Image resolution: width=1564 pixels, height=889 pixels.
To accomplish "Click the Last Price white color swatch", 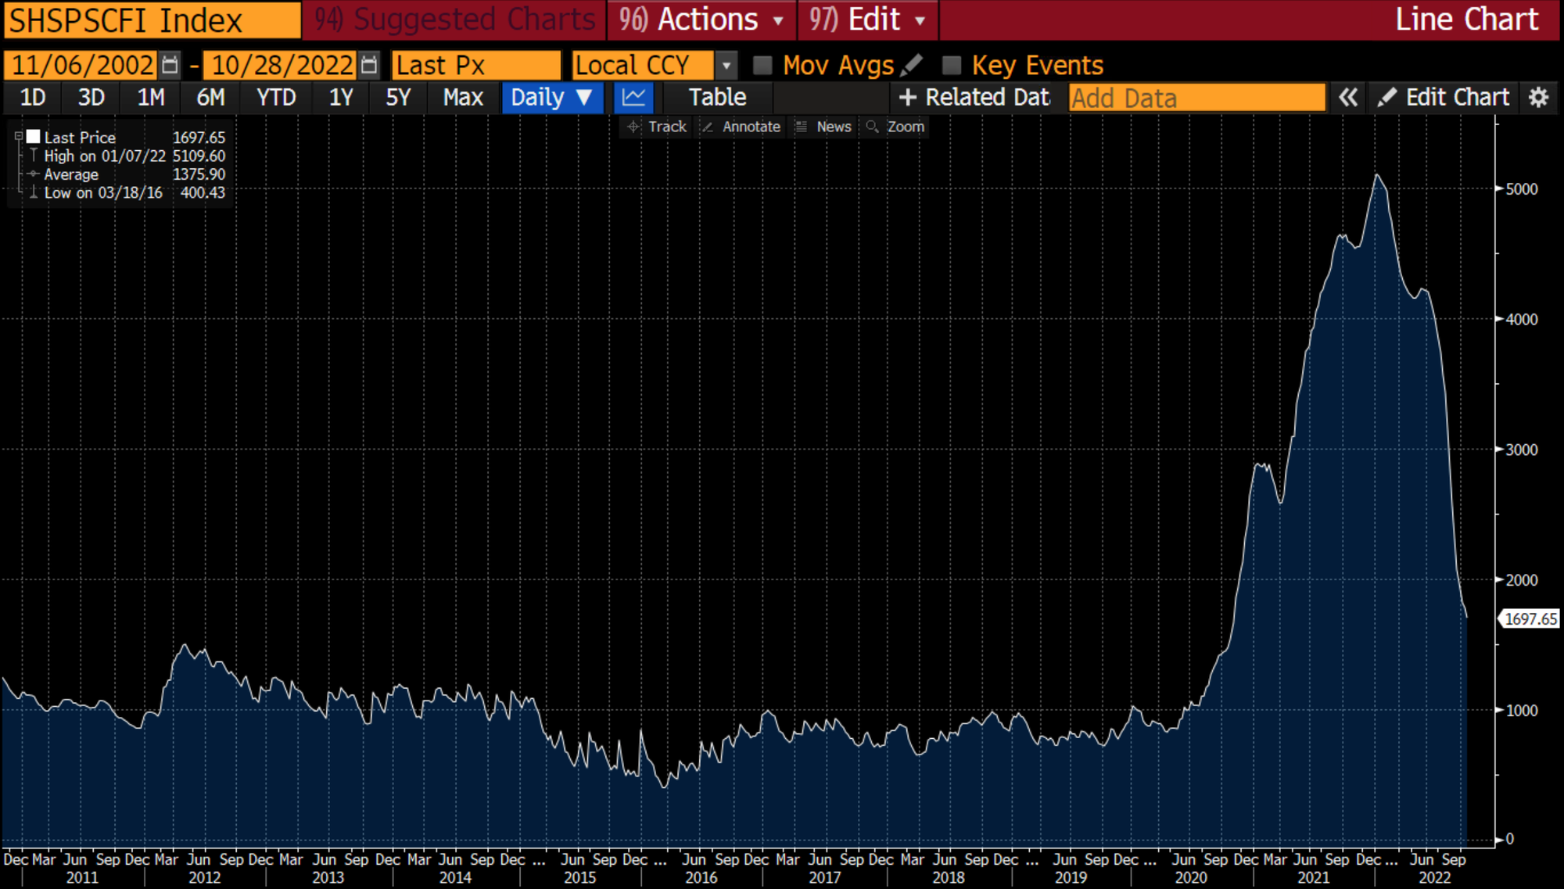I will (34, 137).
